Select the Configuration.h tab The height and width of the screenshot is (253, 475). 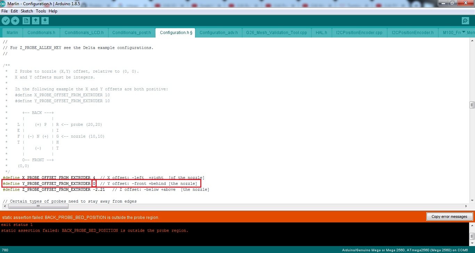pyautogui.click(x=175, y=33)
